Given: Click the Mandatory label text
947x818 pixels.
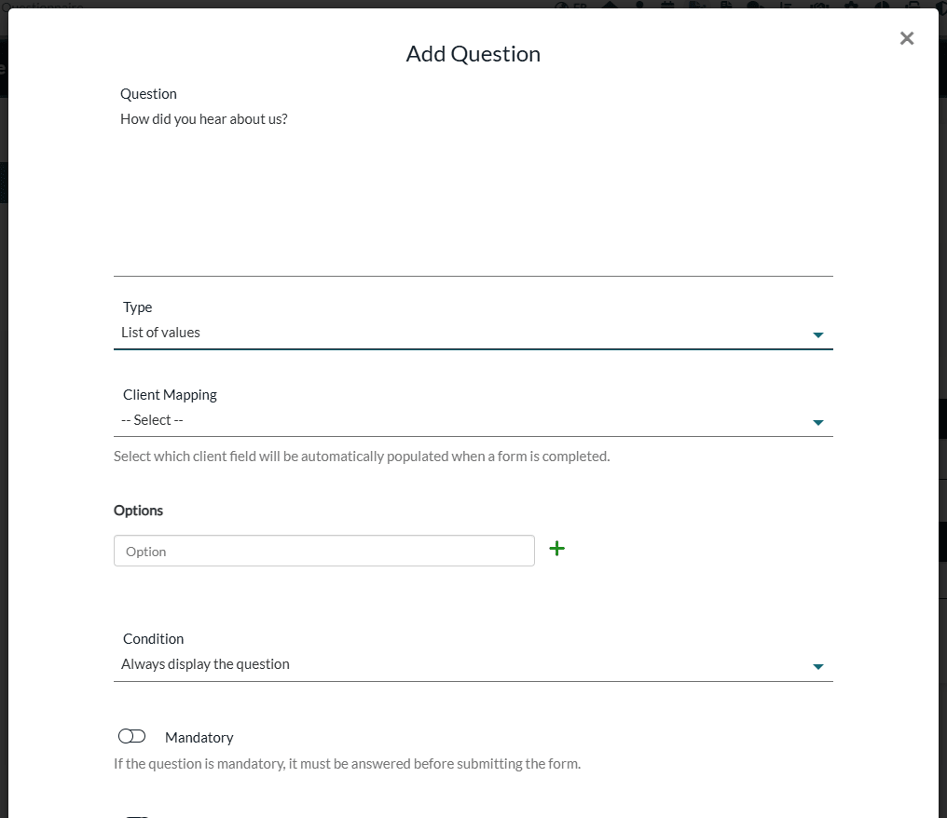Looking at the screenshot, I should 199,738.
